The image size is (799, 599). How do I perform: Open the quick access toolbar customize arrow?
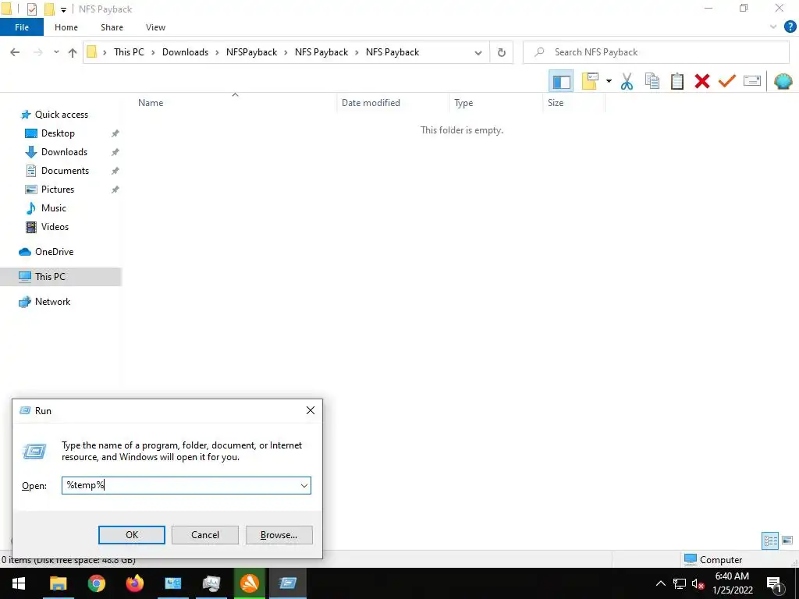63,9
